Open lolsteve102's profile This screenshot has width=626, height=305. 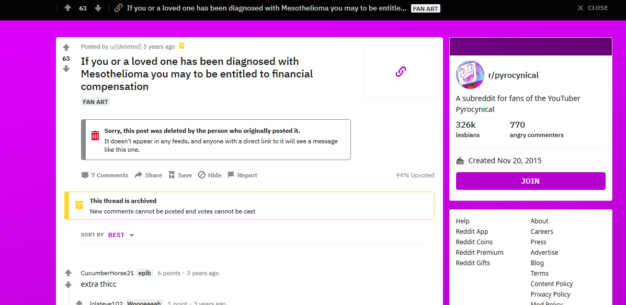point(106,302)
